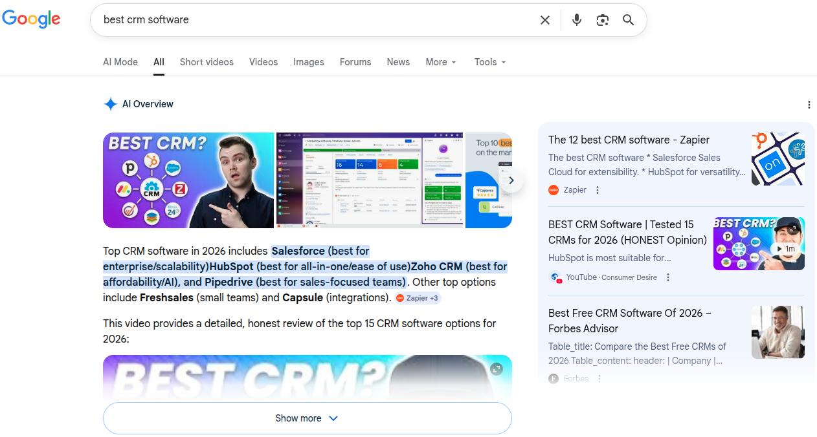The height and width of the screenshot is (437, 817).
Task: Click the AI Overview sparkle icon
Action: coord(110,104)
